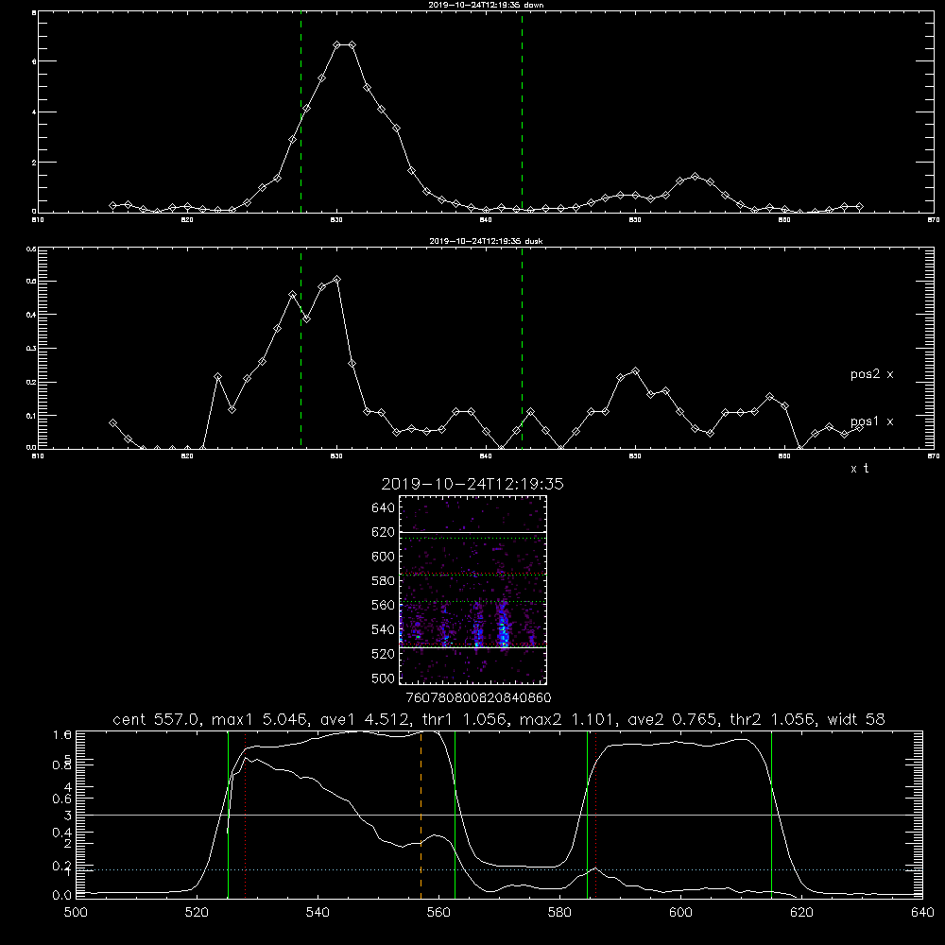Click the blue dotted threshold line in bottom plot

[x=499, y=869]
